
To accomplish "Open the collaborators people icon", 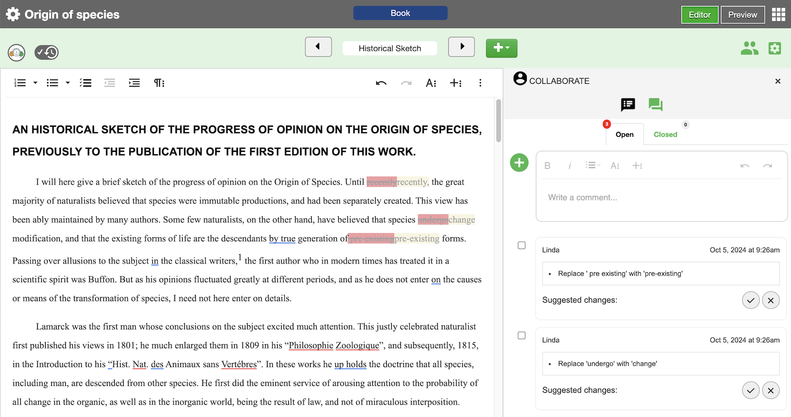I will click(x=749, y=48).
